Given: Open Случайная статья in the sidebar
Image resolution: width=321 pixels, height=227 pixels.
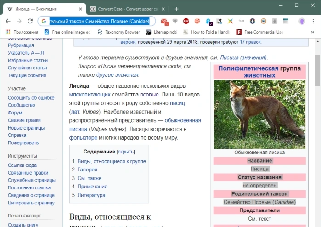Looking at the screenshot, I should tap(27, 68).
